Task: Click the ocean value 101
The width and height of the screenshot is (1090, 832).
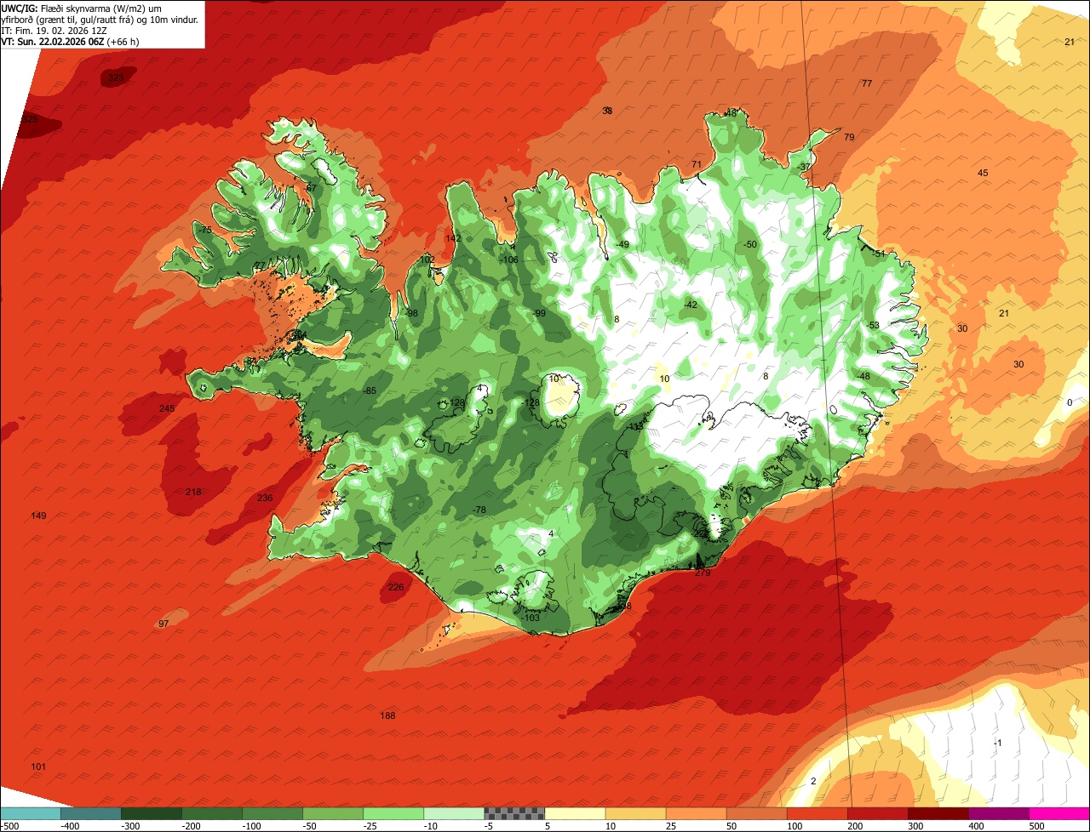Action: click(38, 766)
